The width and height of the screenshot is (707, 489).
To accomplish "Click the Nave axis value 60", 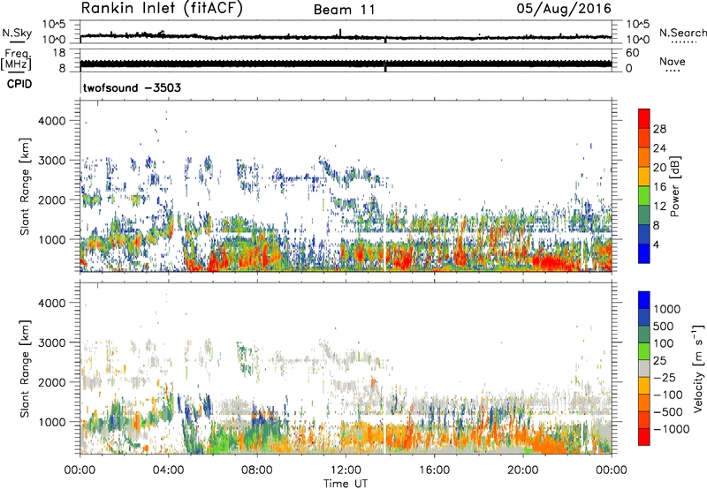I will pos(632,53).
